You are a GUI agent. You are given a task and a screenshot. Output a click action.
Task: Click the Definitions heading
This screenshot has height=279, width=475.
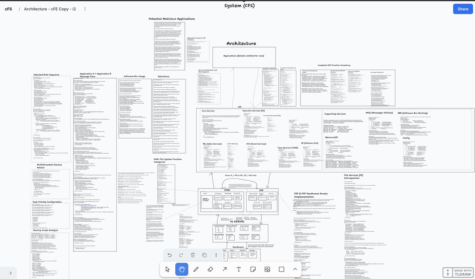[163, 76]
